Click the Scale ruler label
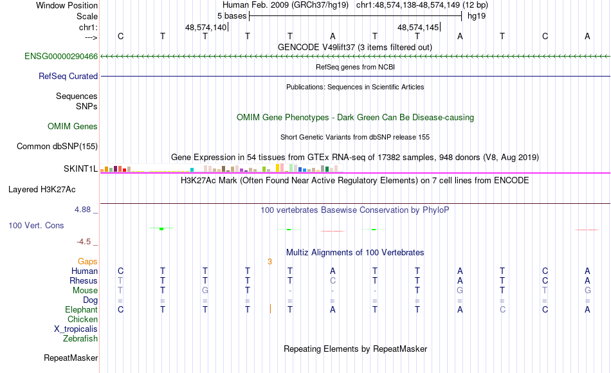The height and width of the screenshot is (373, 611). click(x=87, y=16)
